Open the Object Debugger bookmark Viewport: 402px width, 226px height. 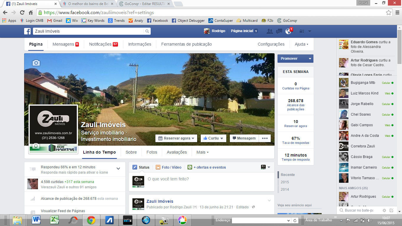click(188, 21)
